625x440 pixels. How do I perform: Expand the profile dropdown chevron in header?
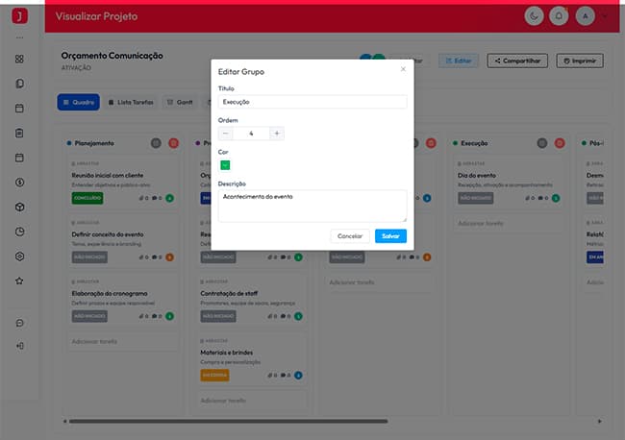coord(605,16)
